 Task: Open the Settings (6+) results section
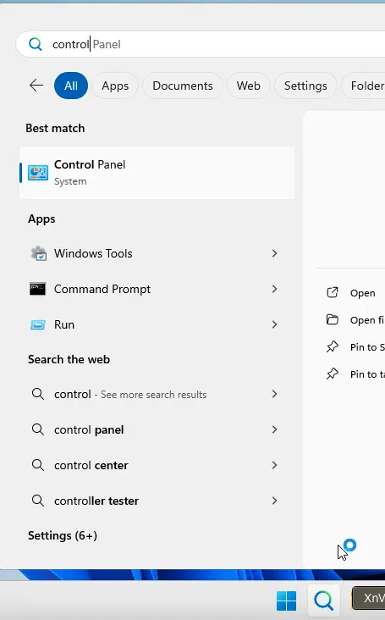[63, 536]
